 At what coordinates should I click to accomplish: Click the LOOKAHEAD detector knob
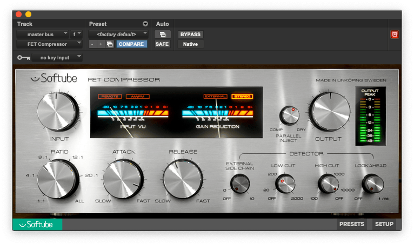tap(372, 183)
